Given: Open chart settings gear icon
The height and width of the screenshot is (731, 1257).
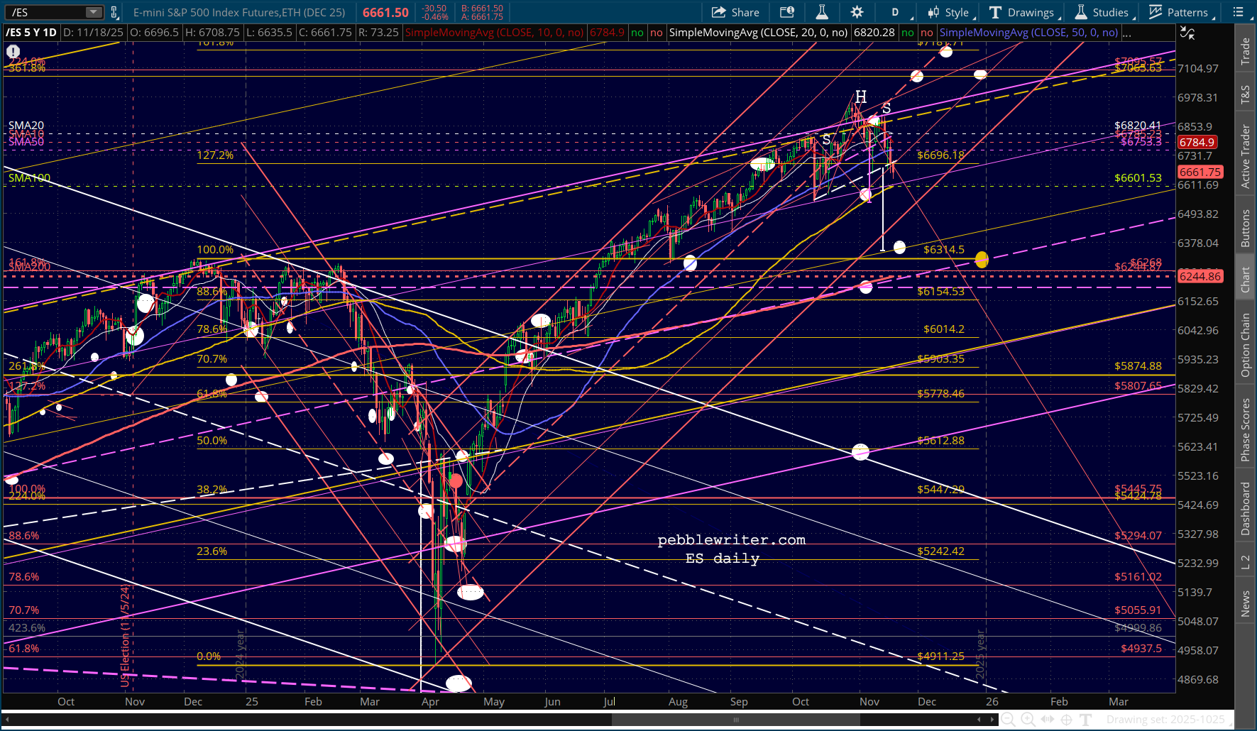Looking at the screenshot, I should coord(857,12).
